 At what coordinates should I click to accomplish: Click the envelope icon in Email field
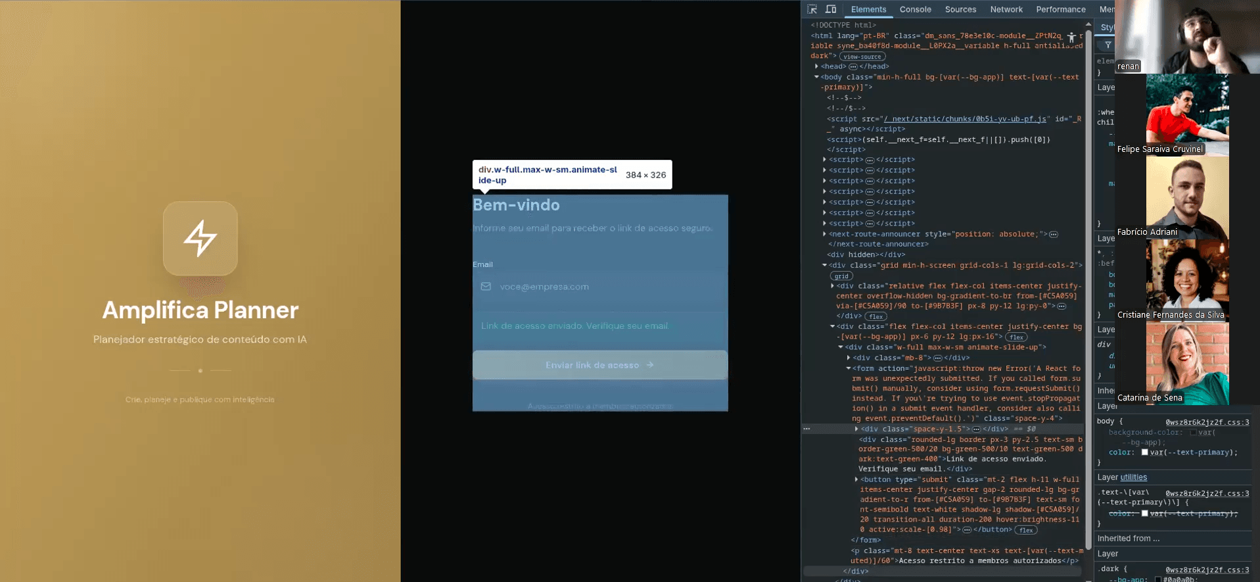pyautogui.click(x=486, y=287)
